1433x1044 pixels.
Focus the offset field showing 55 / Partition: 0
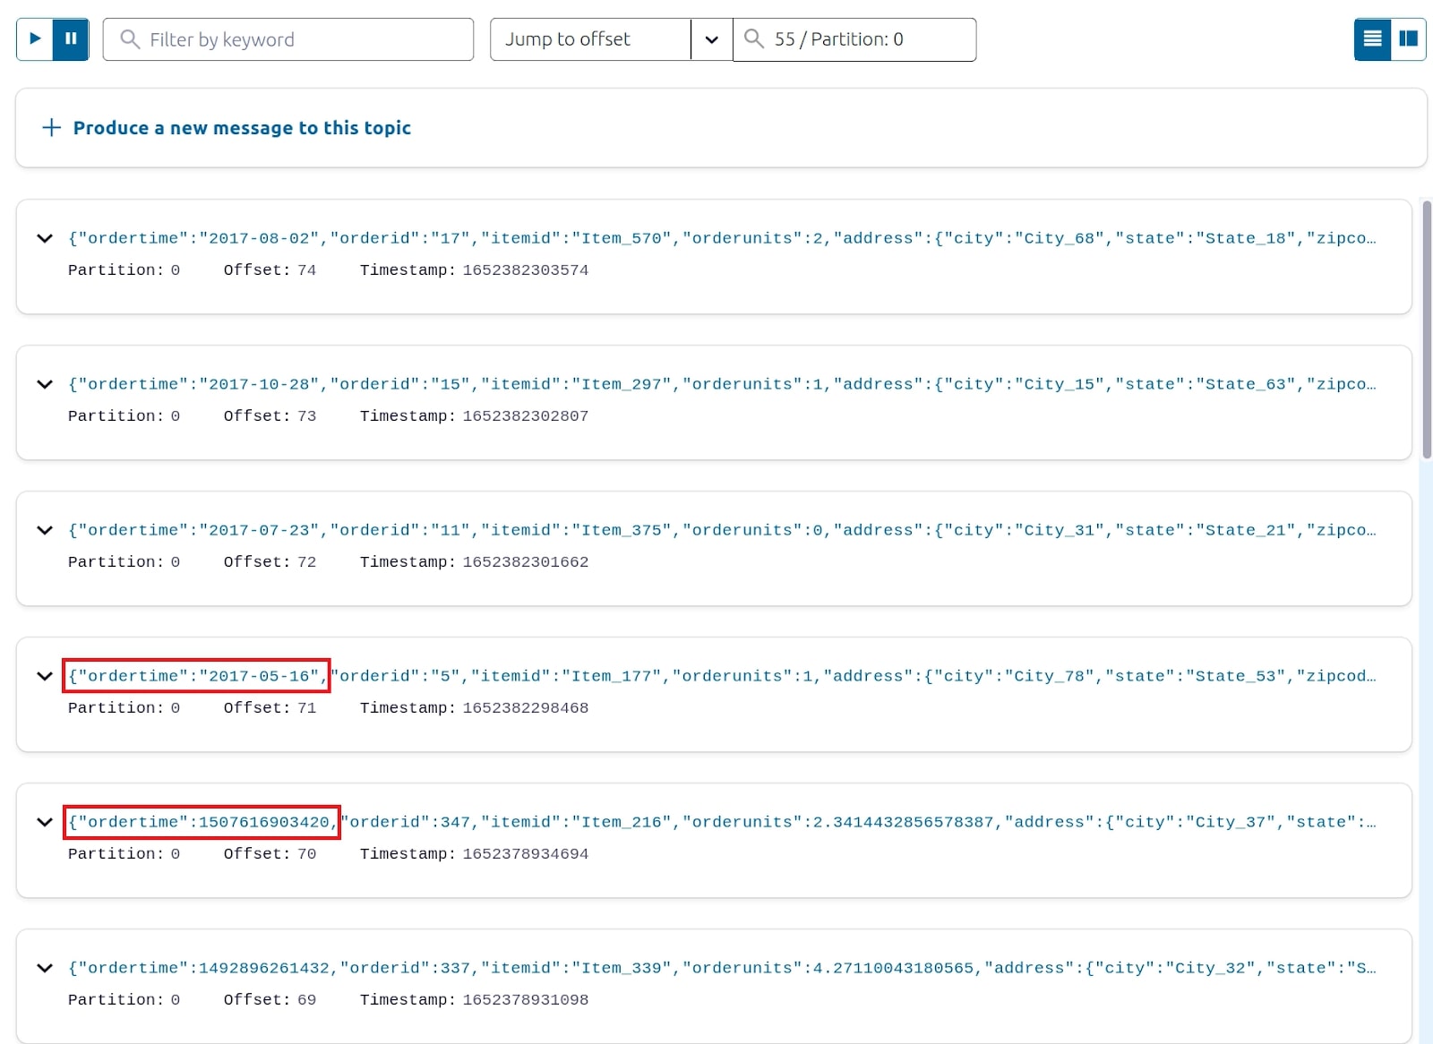[854, 39]
